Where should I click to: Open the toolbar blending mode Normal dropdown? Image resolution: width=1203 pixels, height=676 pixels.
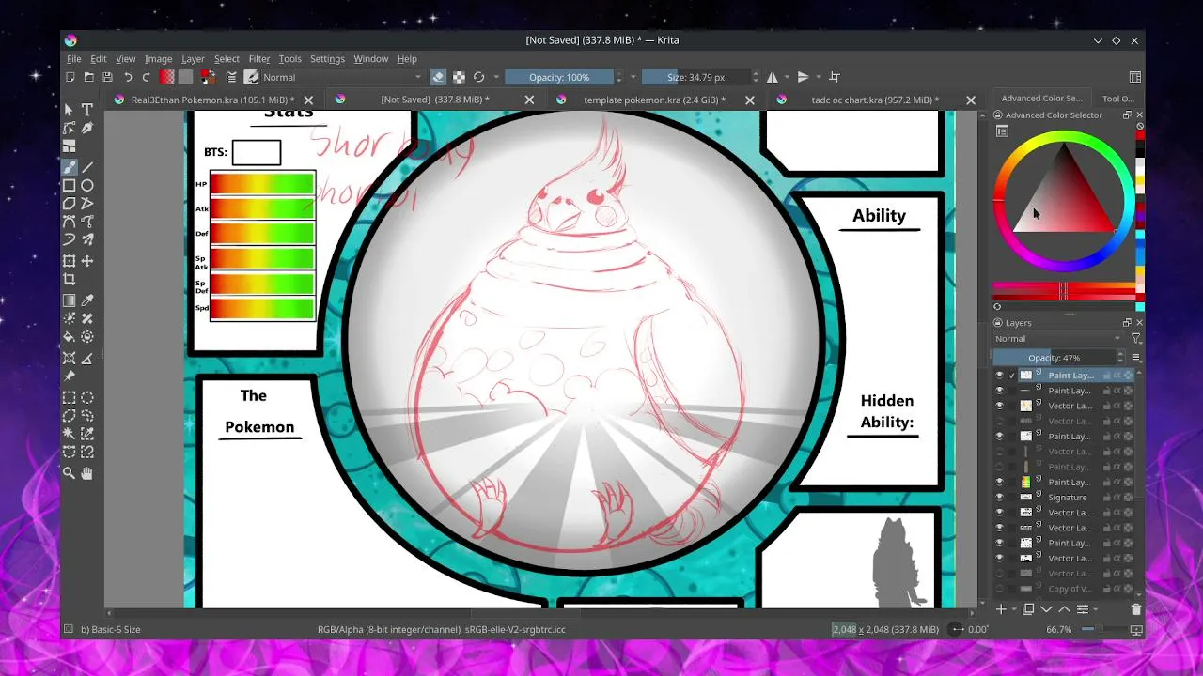tap(343, 77)
